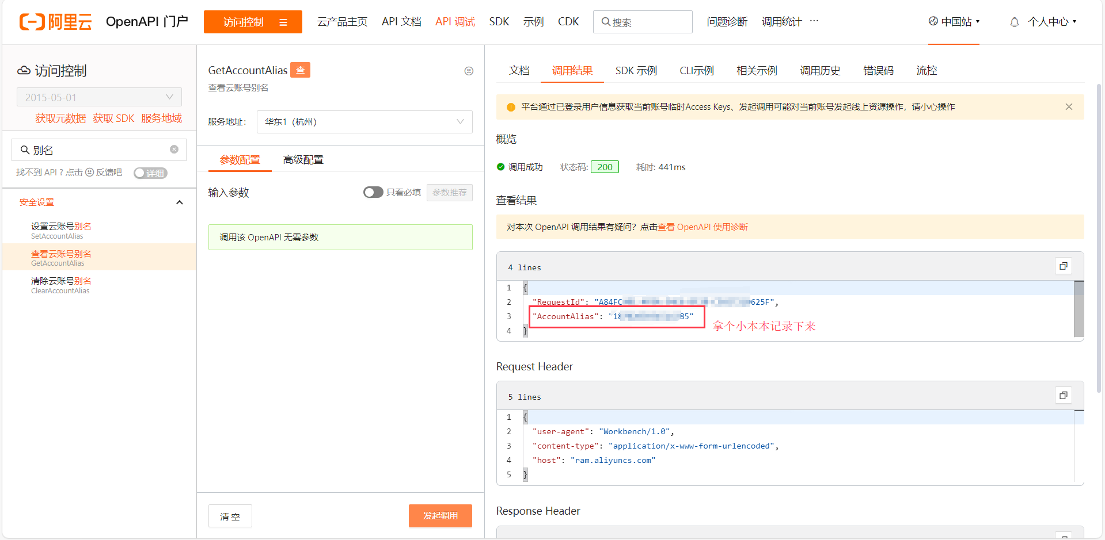Toggle the 只看必填 switch
The height and width of the screenshot is (540, 1105).
click(x=373, y=192)
